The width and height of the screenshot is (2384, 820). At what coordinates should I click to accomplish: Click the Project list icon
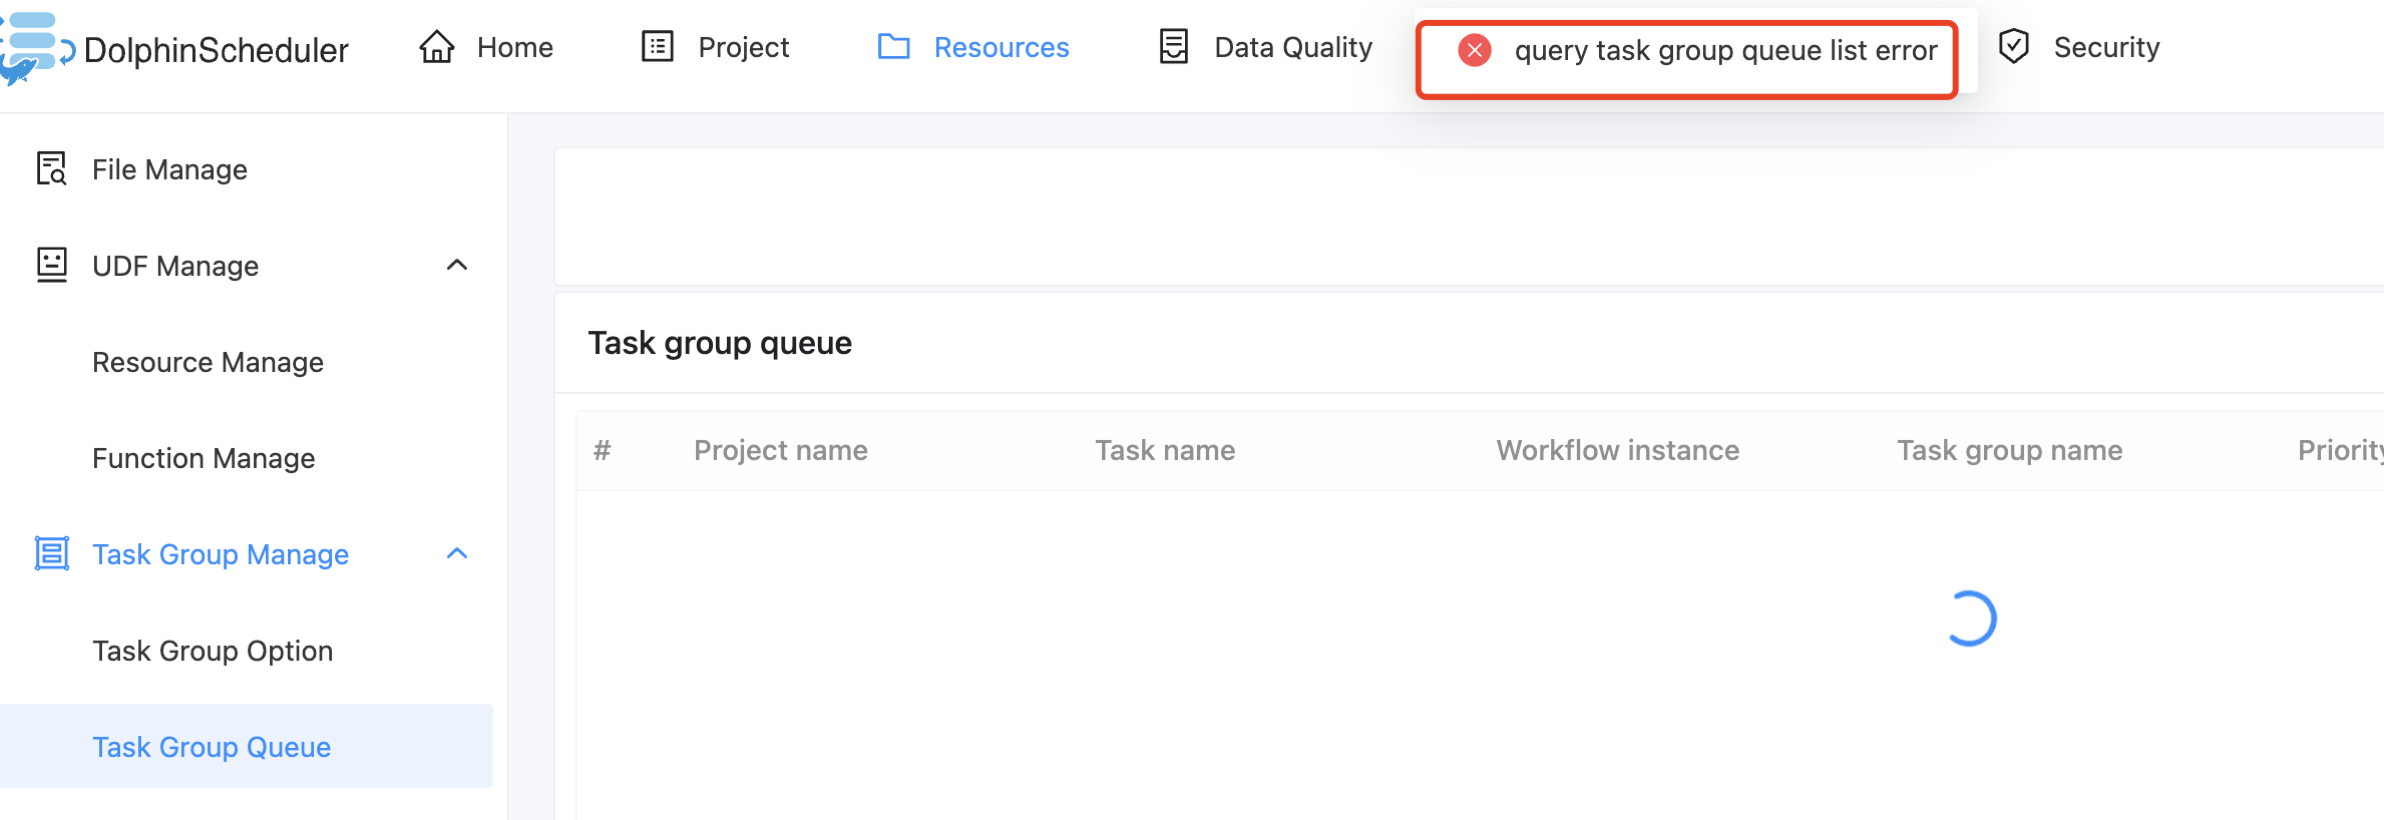[657, 47]
